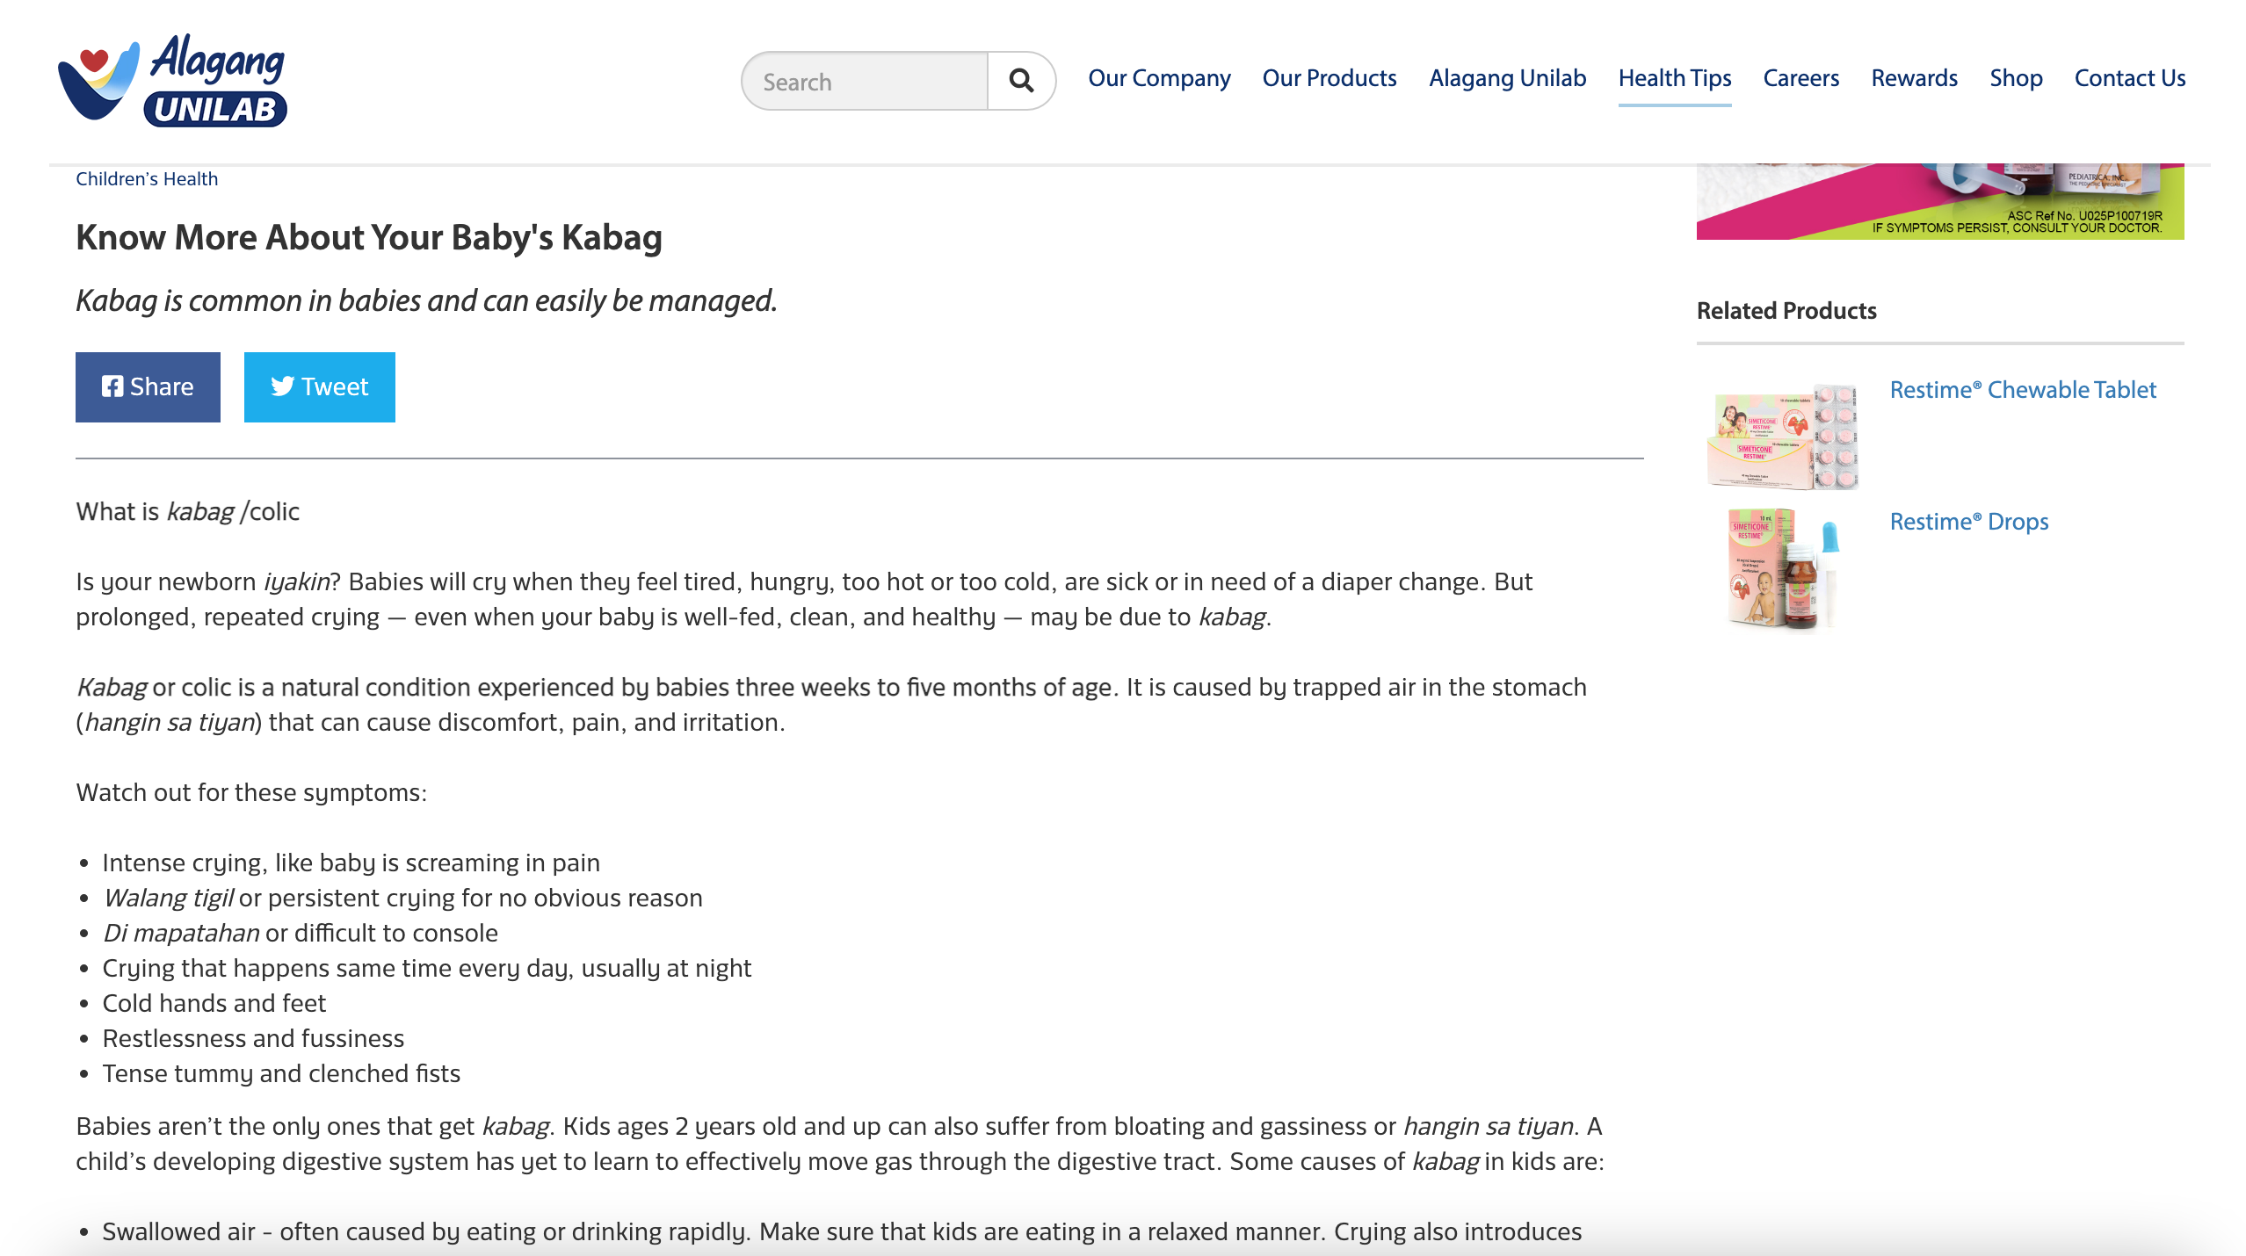The image size is (2246, 1256).
Task: Open the Contact Us page
Action: (2129, 78)
